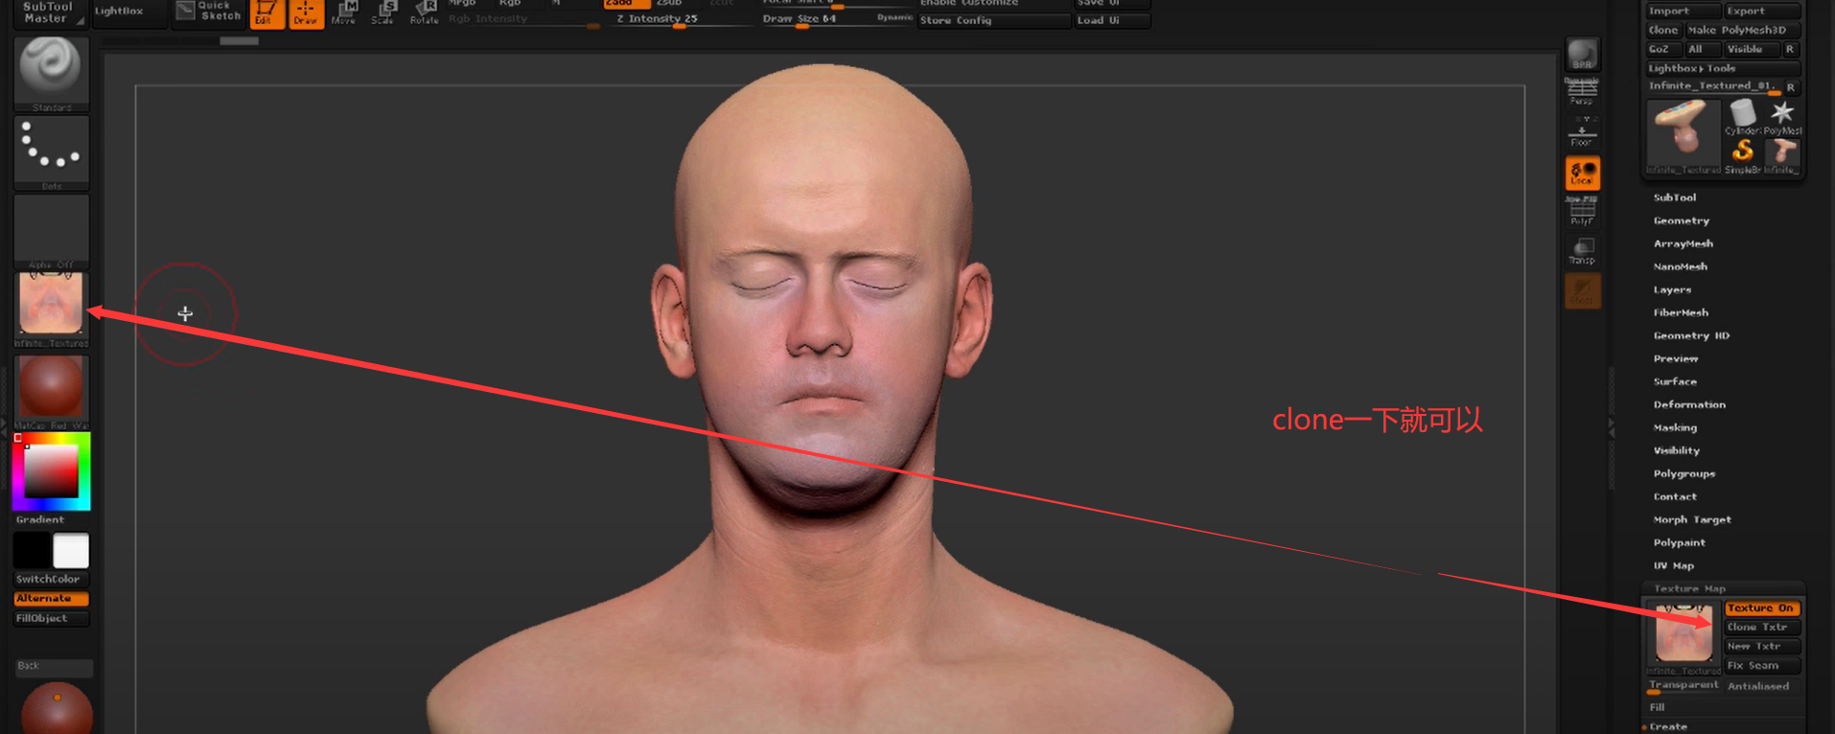Open the Visibility section

pos(1676,450)
